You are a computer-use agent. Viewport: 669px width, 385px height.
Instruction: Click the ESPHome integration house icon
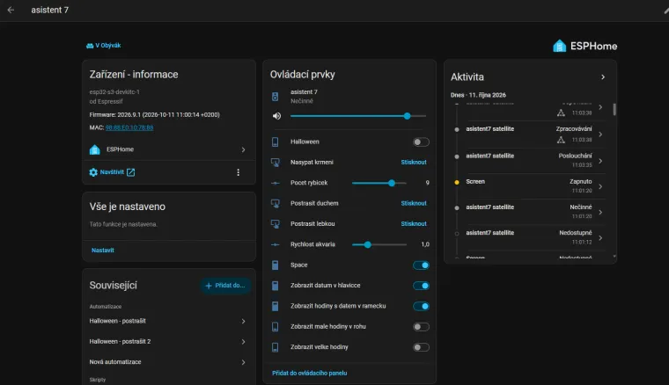click(x=95, y=149)
